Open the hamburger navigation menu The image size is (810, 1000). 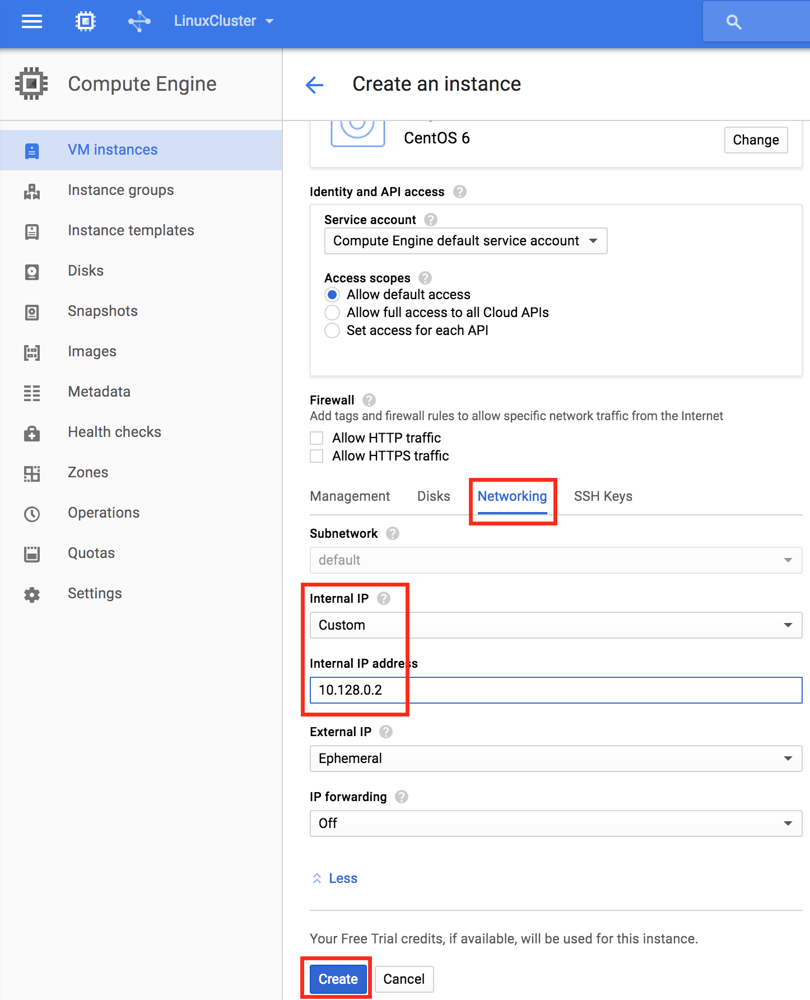tap(32, 21)
